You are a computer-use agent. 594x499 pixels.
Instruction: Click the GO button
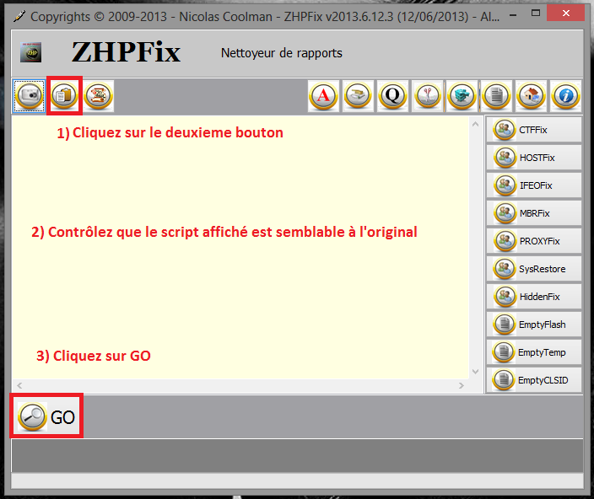(x=46, y=416)
